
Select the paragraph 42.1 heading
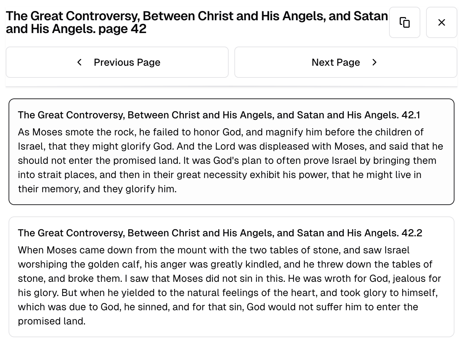[219, 115]
